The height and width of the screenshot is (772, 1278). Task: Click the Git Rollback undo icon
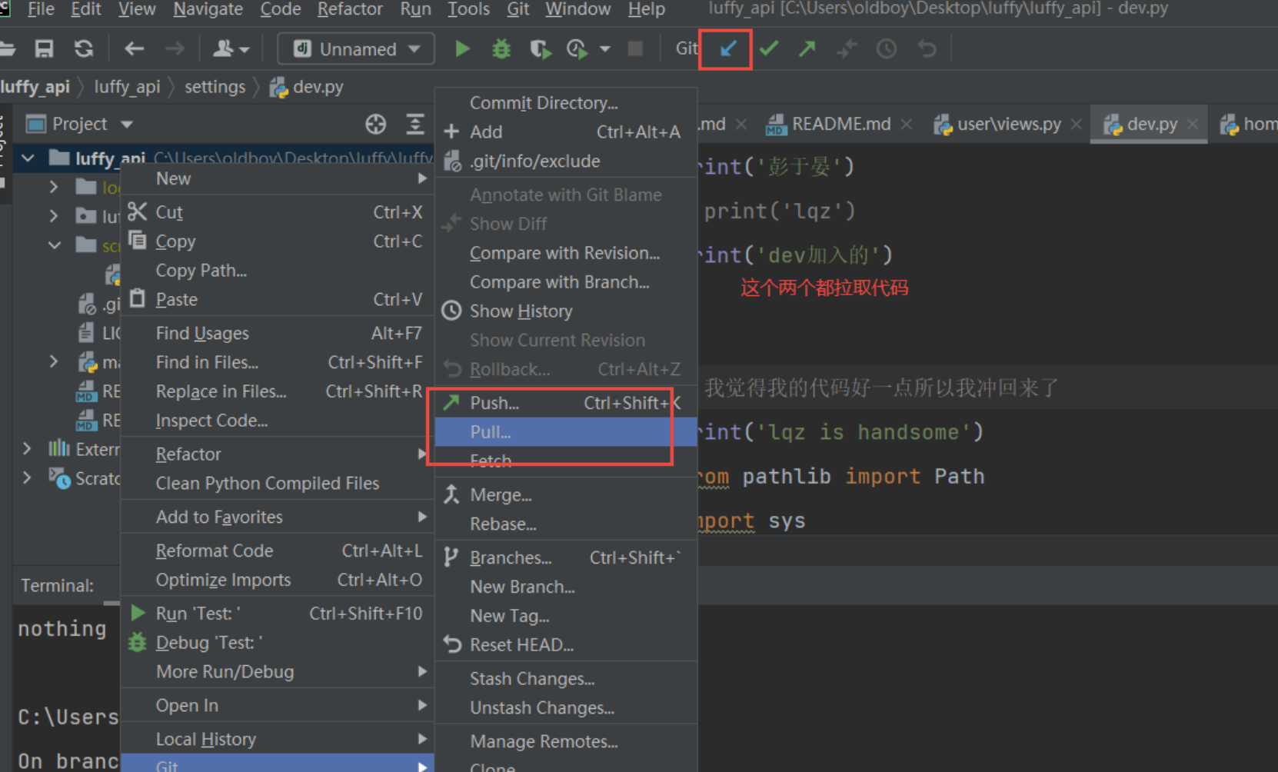(x=927, y=49)
